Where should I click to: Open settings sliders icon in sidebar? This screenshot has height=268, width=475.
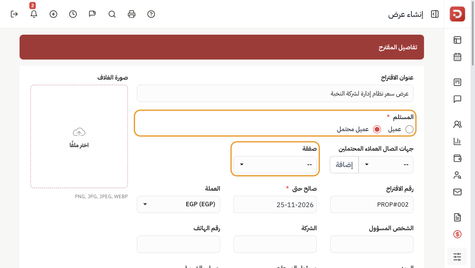click(x=457, y=257)
